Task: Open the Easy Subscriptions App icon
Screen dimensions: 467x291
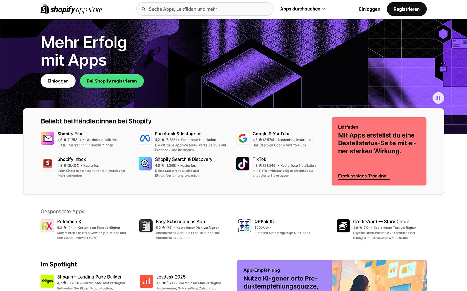Action: [x=146, y=226]
